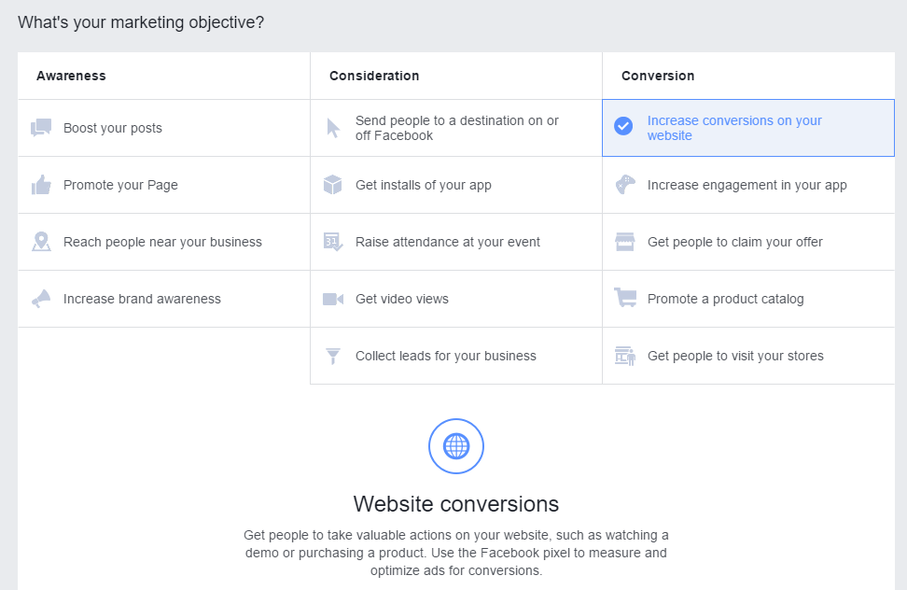
Task: Click the map pin icon for local reach
Action: (41, 241)
